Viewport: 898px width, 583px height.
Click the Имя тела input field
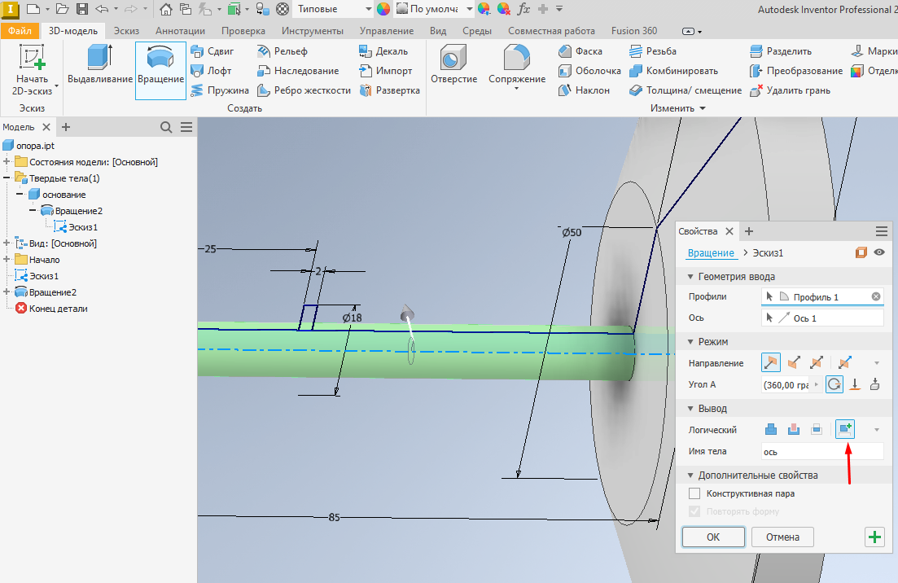(x=822, y=451)
